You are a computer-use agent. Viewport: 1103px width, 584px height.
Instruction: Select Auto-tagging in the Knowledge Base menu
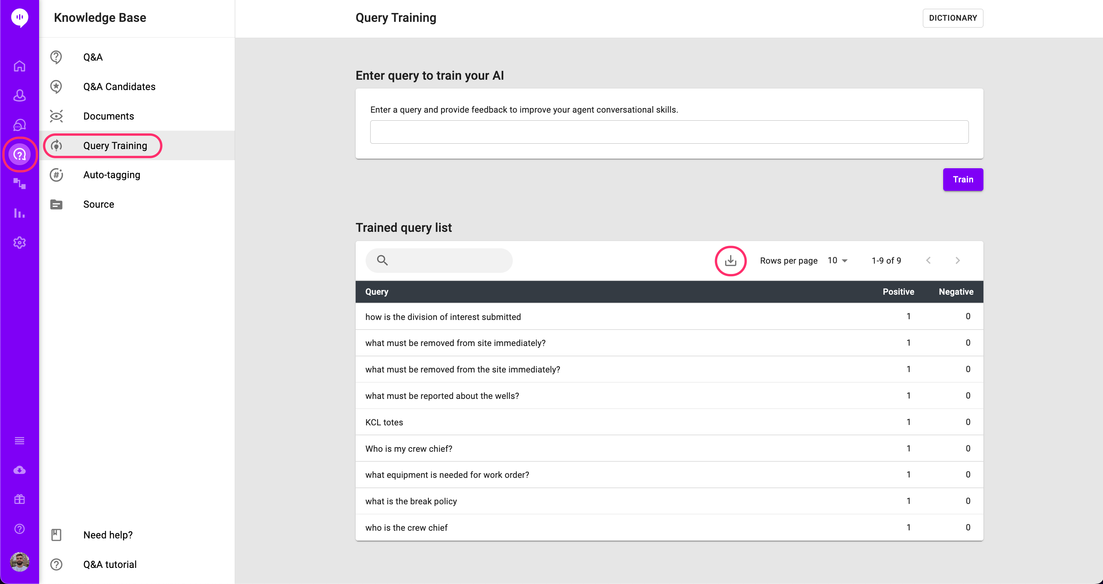[111, 175]
